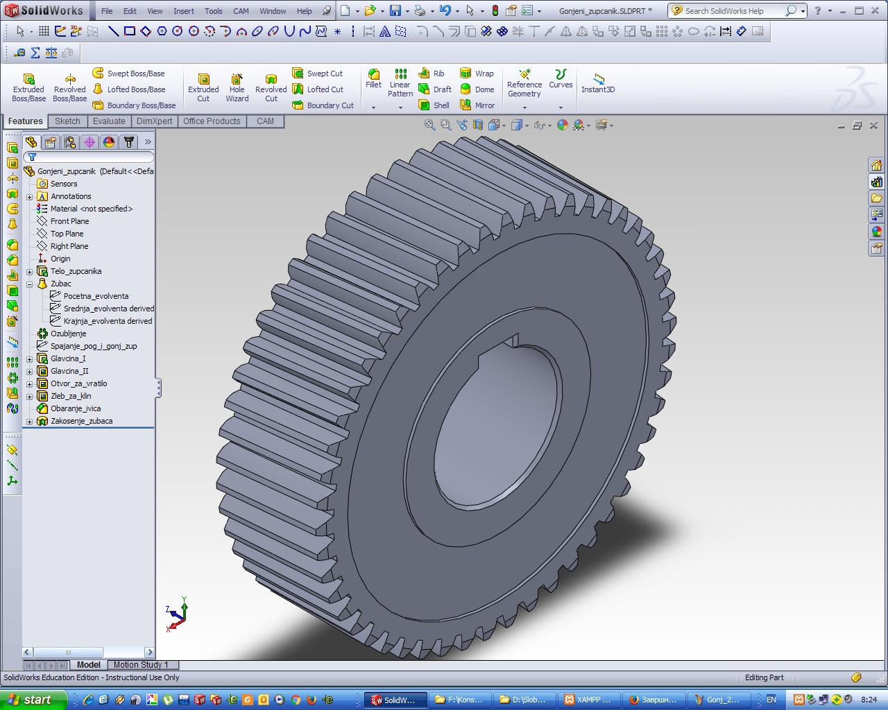Pin the menu bar with pushpin

click(327, 11)
